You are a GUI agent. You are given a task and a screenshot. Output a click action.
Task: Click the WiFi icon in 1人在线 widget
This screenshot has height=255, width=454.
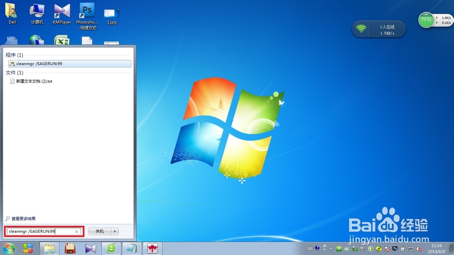pyautogui.click(x=361, y=29)
